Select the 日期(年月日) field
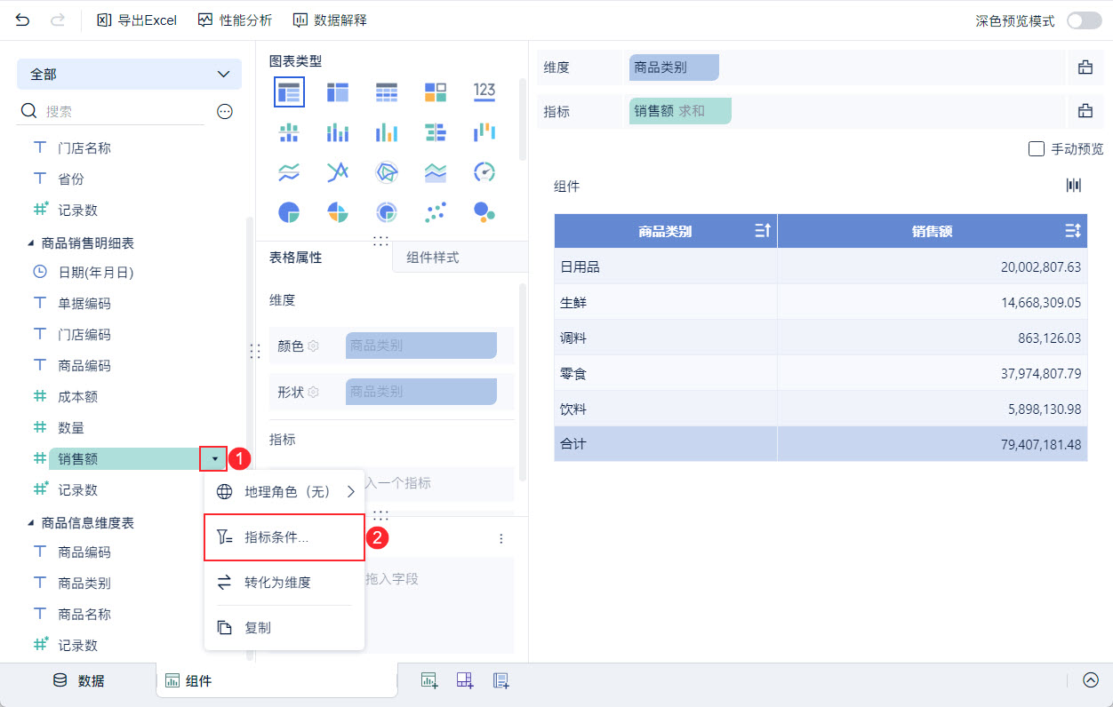1113x707 pixels. pos(96,273)
